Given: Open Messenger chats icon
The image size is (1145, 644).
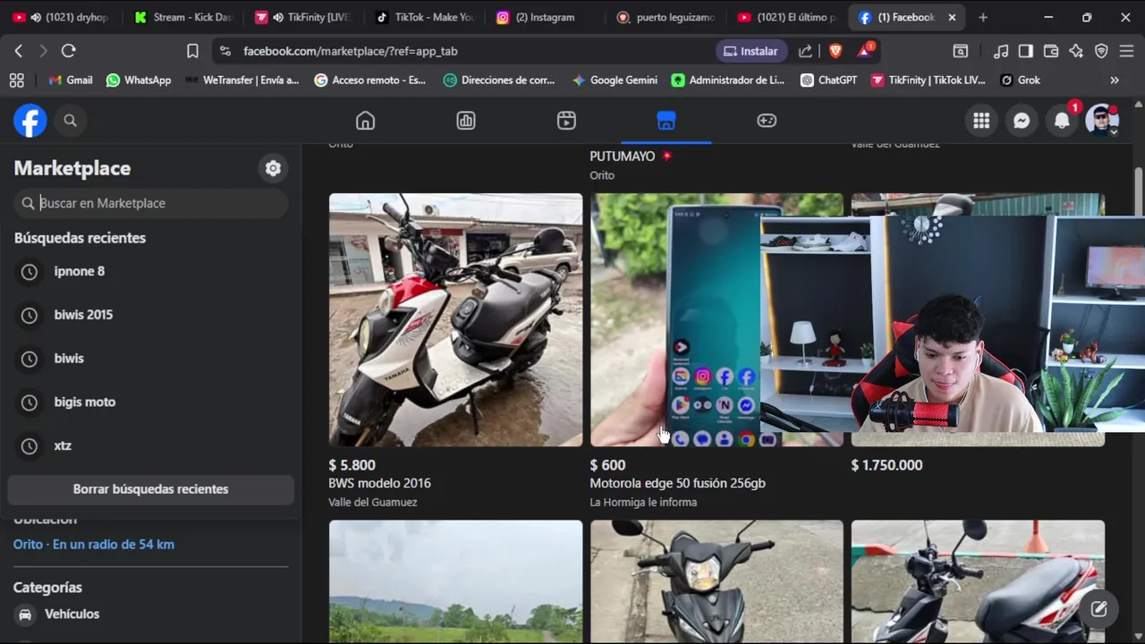Looking at the screenshot, I should point(1022,121).
